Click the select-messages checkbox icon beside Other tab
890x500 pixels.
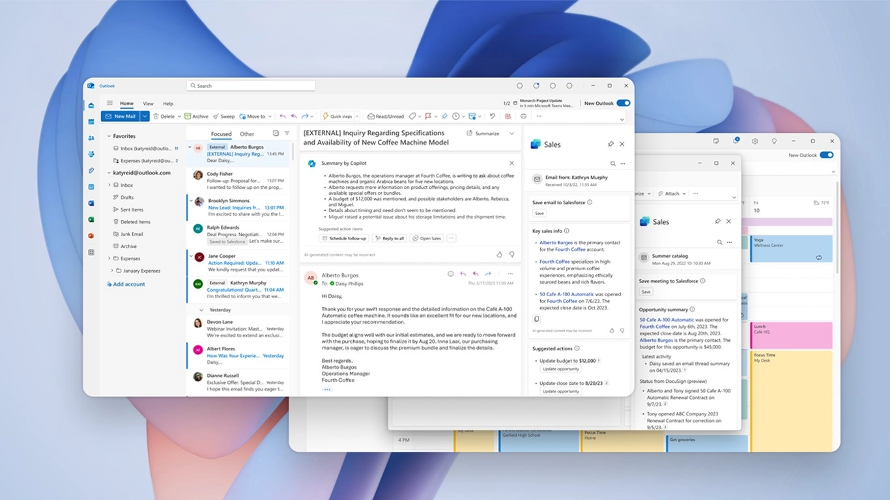point(276,133)
